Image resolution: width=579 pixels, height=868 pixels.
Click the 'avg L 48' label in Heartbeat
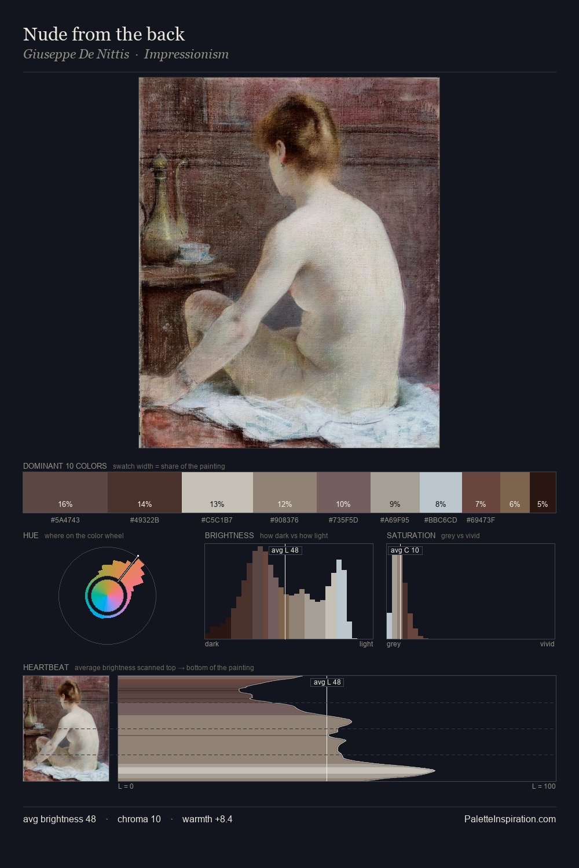coord(327,682)
